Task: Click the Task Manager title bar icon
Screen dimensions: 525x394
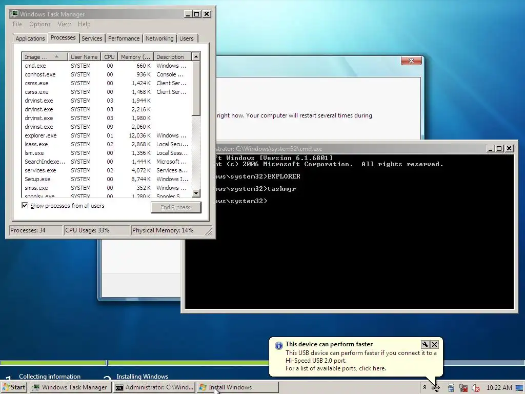Action: [x=14, y=14]
